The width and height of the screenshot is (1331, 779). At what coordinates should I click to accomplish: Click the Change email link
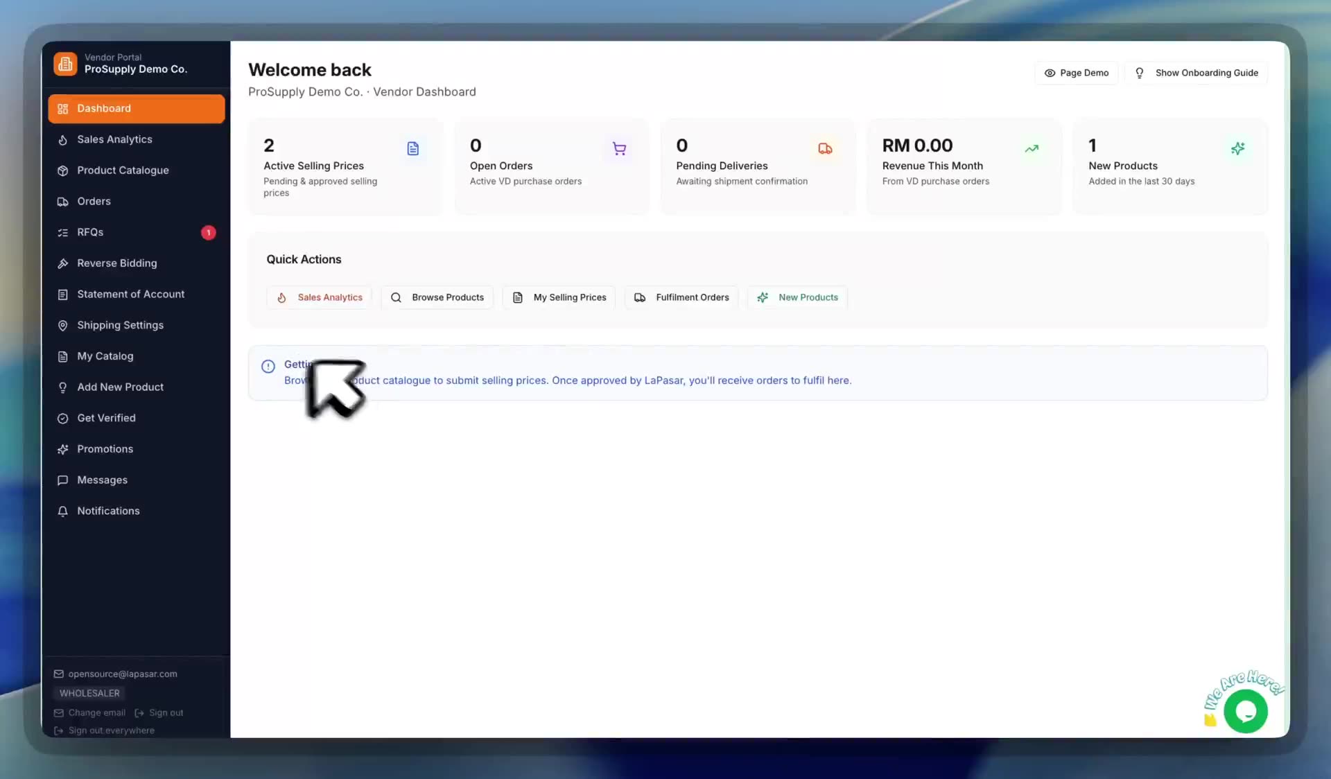coord(90,713)
